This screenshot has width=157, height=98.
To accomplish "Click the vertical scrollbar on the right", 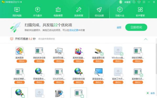I will pos(156,59).
